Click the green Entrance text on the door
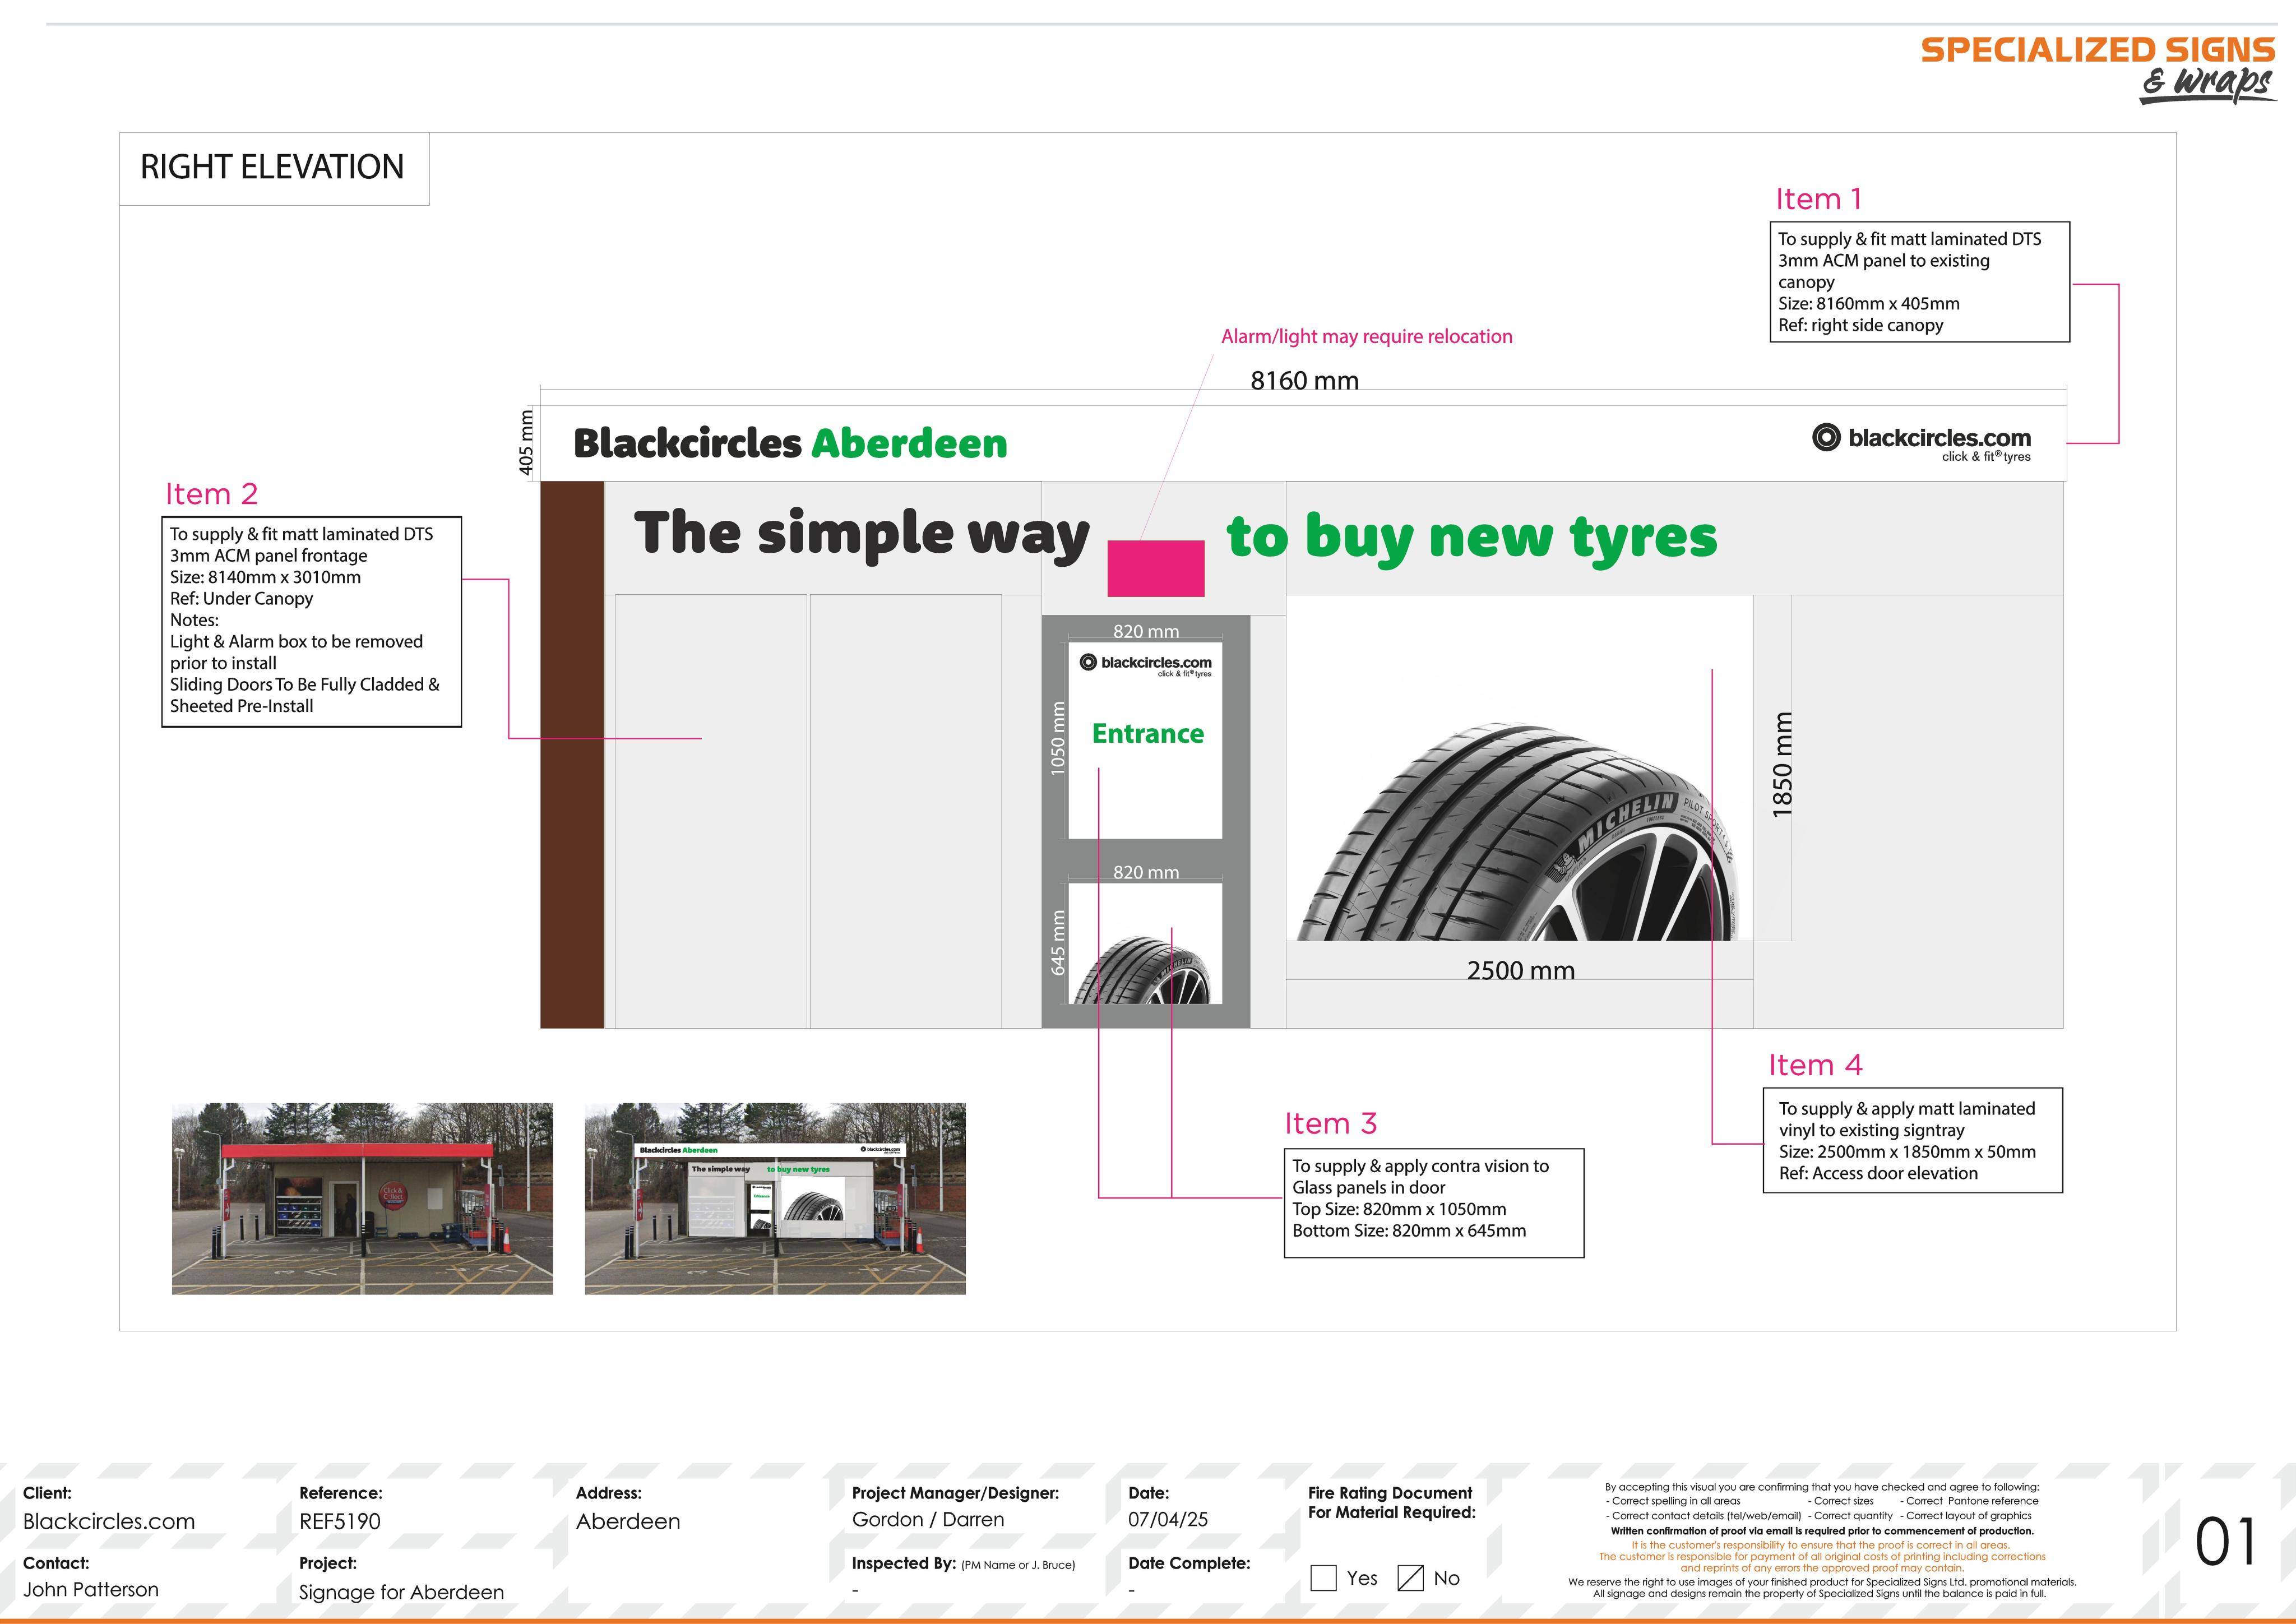Viewport: 2296px width, 1624px height. [1147, 734]
